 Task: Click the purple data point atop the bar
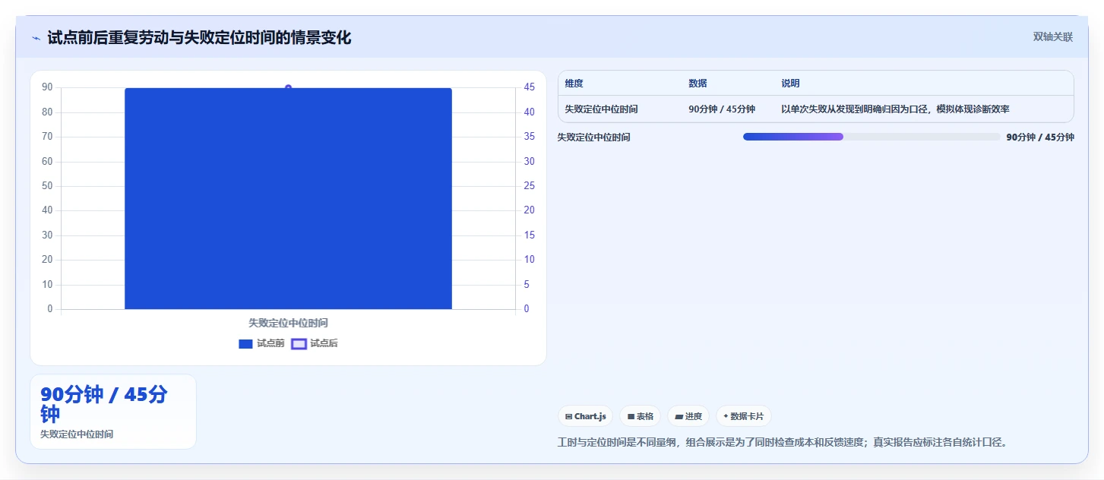[x=288, y=87]
